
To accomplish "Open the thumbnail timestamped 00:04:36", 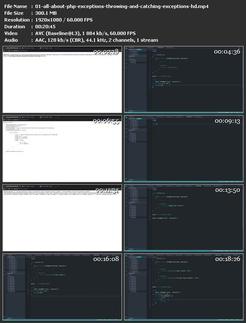I will (x=184, y=80).
